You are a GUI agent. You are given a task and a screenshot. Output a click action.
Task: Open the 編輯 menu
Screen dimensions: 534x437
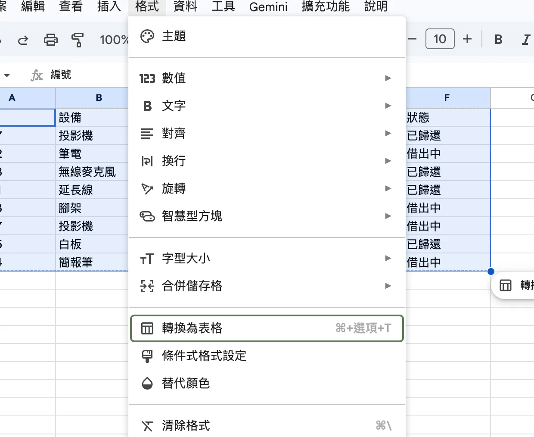pyautogui.click(x=33, y=6)
